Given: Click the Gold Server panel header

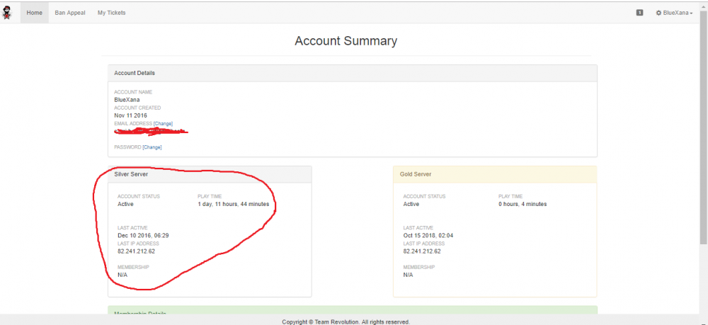Looking at the screenshot, I should click(494, 174).
